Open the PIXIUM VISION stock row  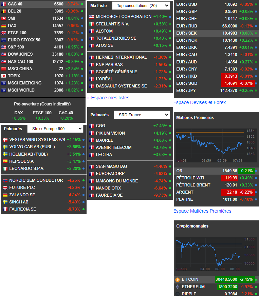[130, 133]
